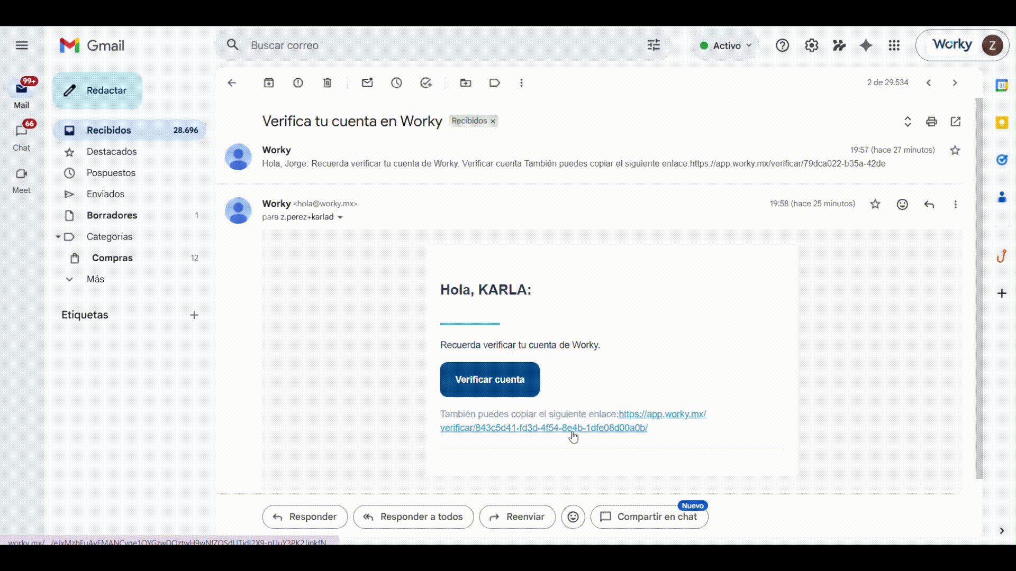Screen dimensions: 1016x571
Task: Create new label plus next to Etiquetas
Action: (194, 315)
